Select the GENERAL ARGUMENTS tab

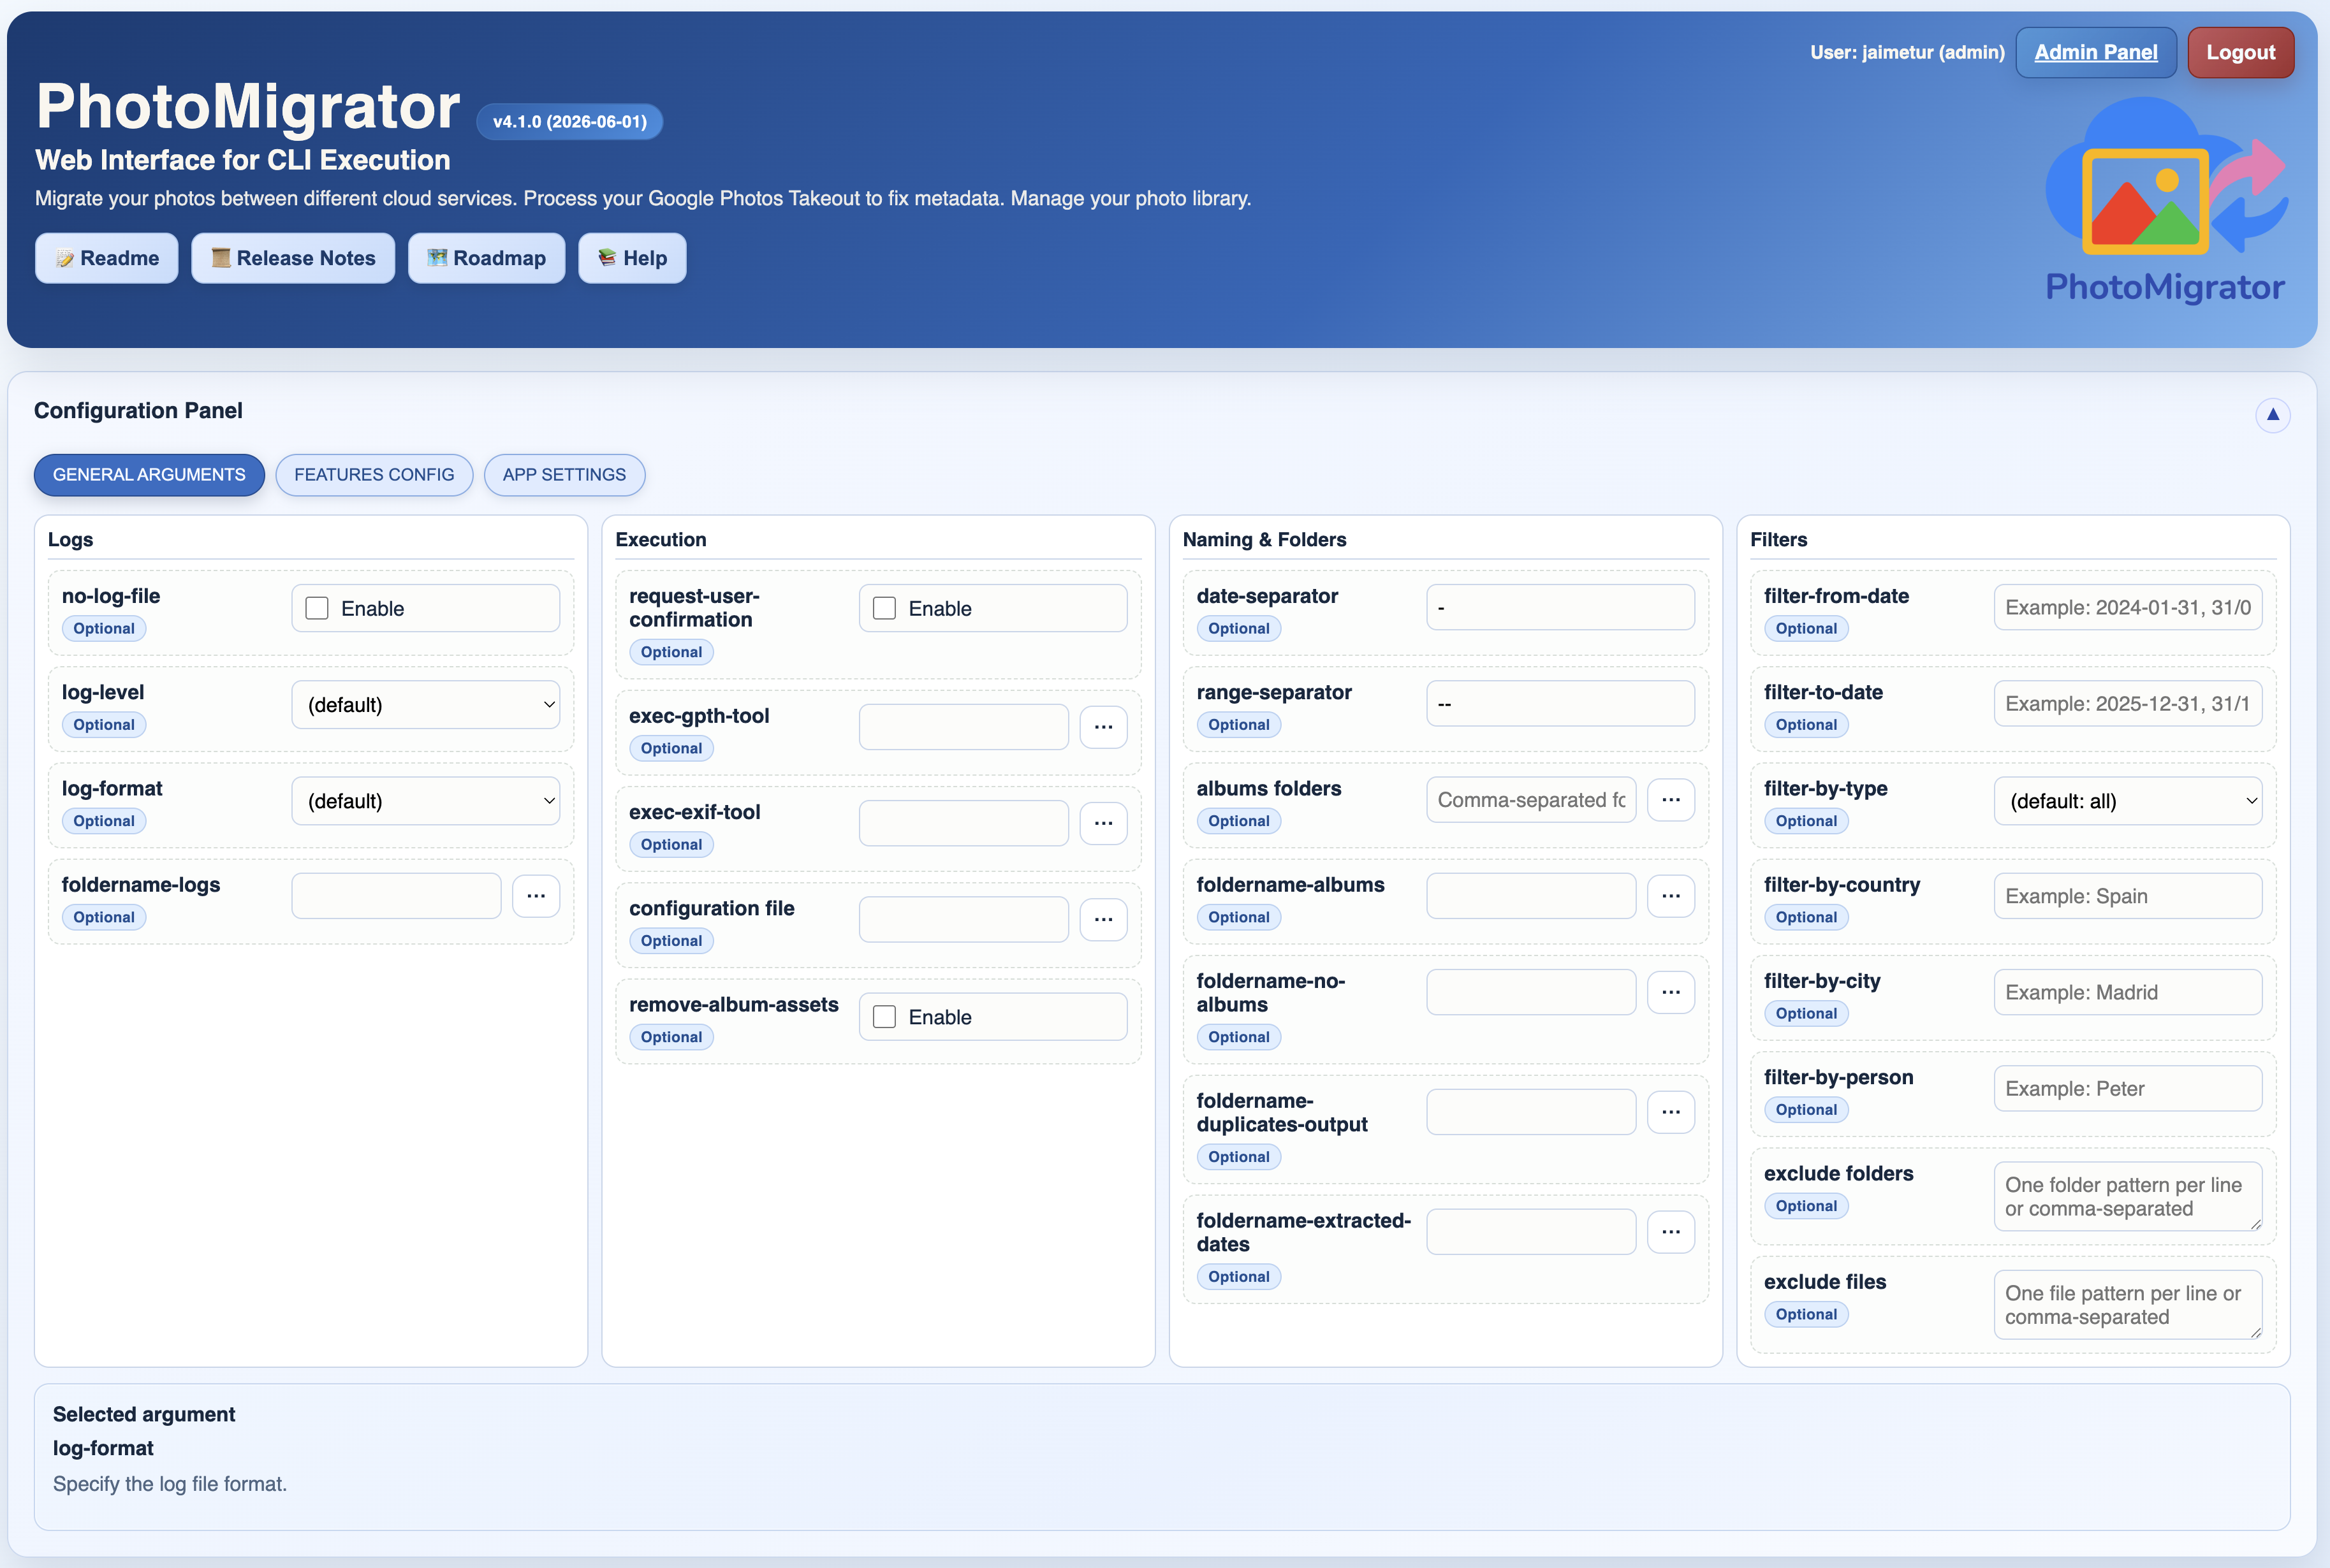point(149,475)
